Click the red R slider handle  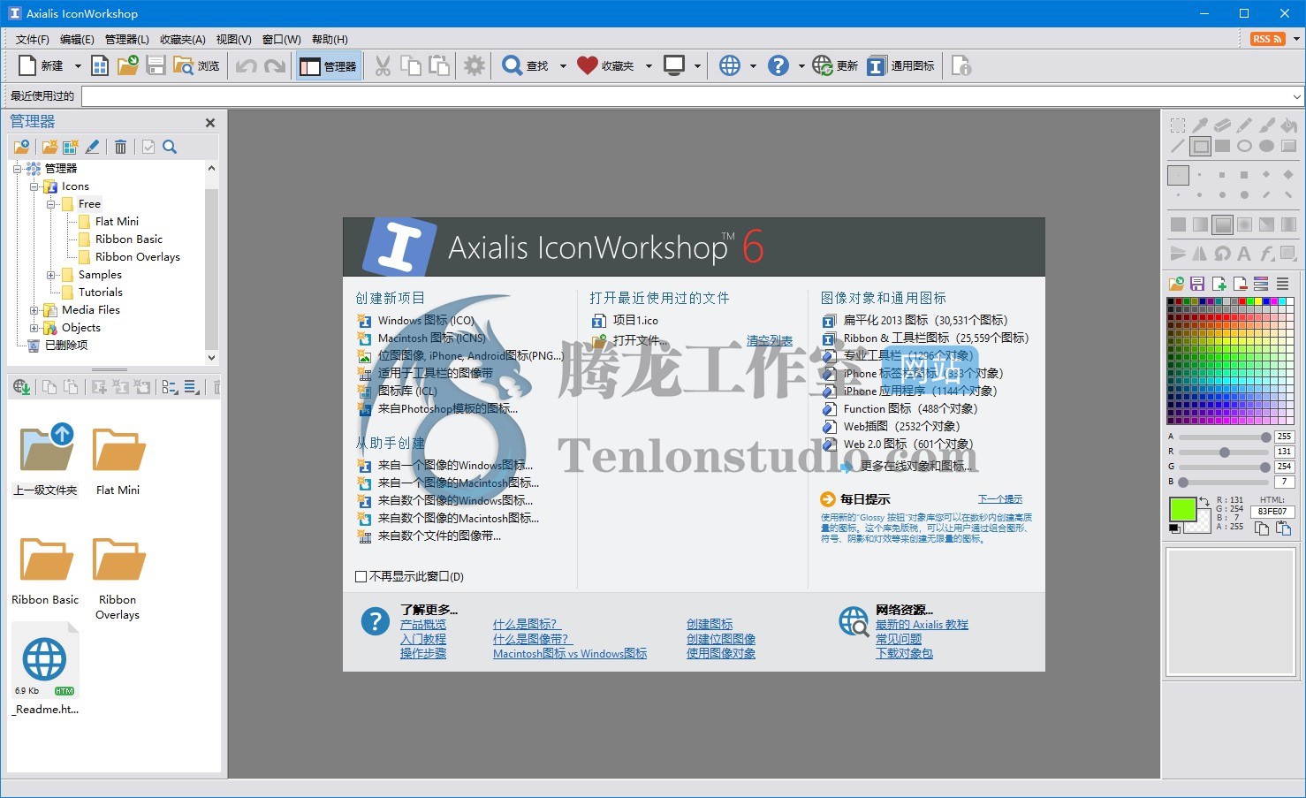click(x=1225, y=452)
